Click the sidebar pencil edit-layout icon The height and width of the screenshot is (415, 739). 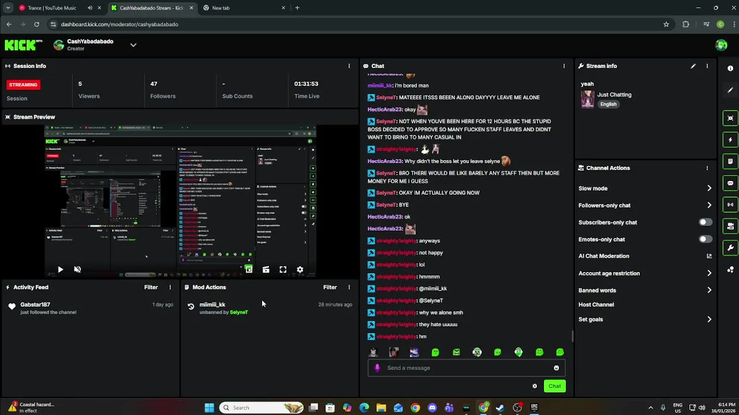730,90
